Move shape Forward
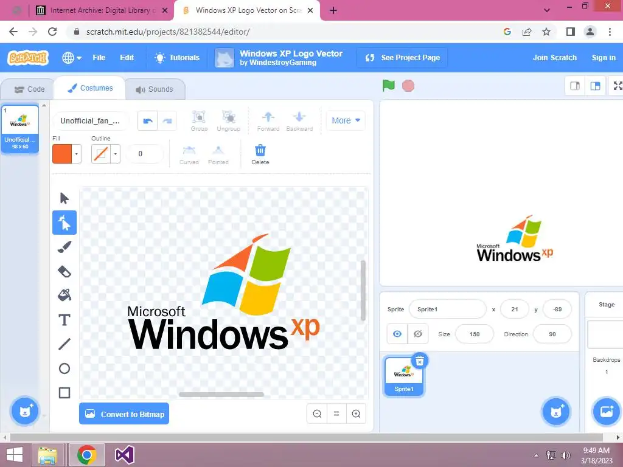Screen dimensions: 623x467 coord(268,121)
